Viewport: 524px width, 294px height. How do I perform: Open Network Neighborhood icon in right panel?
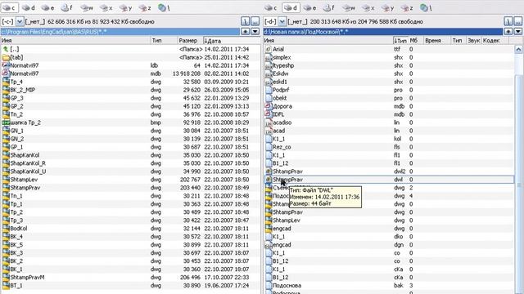426,7
